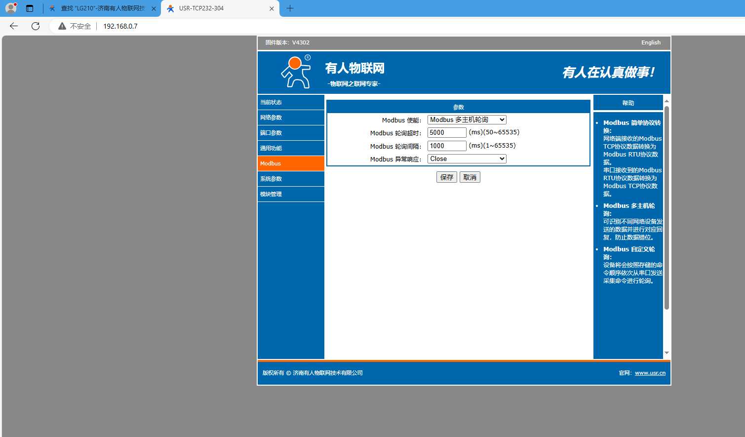This screenshot has width=745, height=437.
Task: Click the 帮助 panel header
Action: (x=628, y=103)
